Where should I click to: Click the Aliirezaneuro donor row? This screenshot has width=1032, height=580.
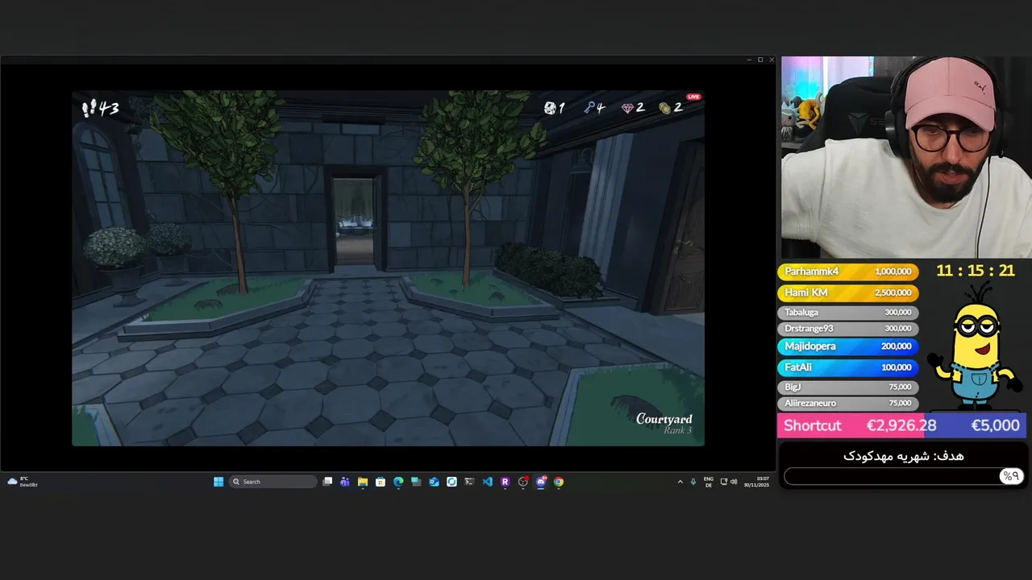[847, 403]
